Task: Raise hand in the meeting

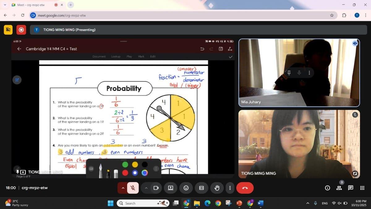Action: [x=217, y=188]
